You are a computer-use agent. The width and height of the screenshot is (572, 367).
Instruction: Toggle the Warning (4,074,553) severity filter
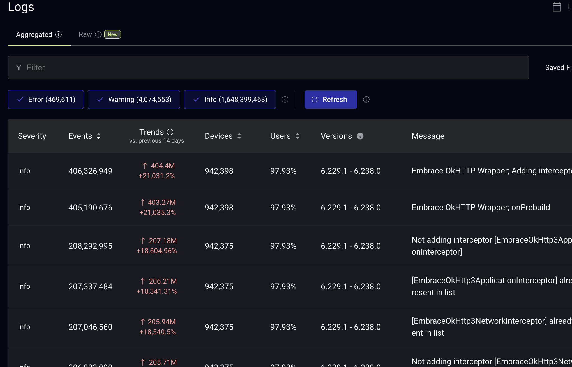pos(134,99)
